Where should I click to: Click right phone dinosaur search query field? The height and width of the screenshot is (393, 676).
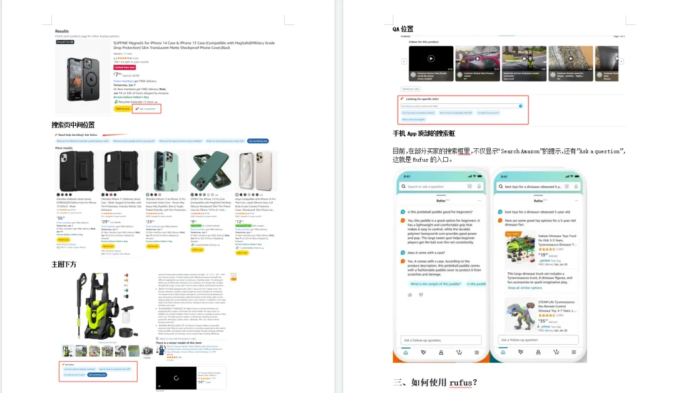[538, 186]
